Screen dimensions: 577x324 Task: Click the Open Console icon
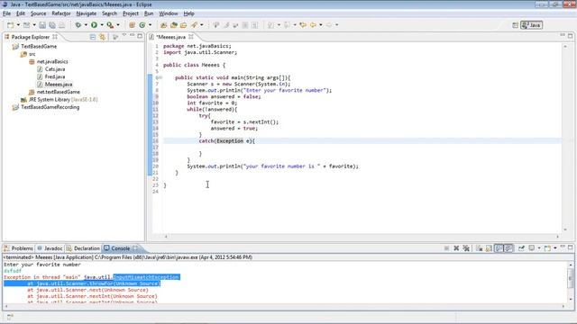coord(547,248)
